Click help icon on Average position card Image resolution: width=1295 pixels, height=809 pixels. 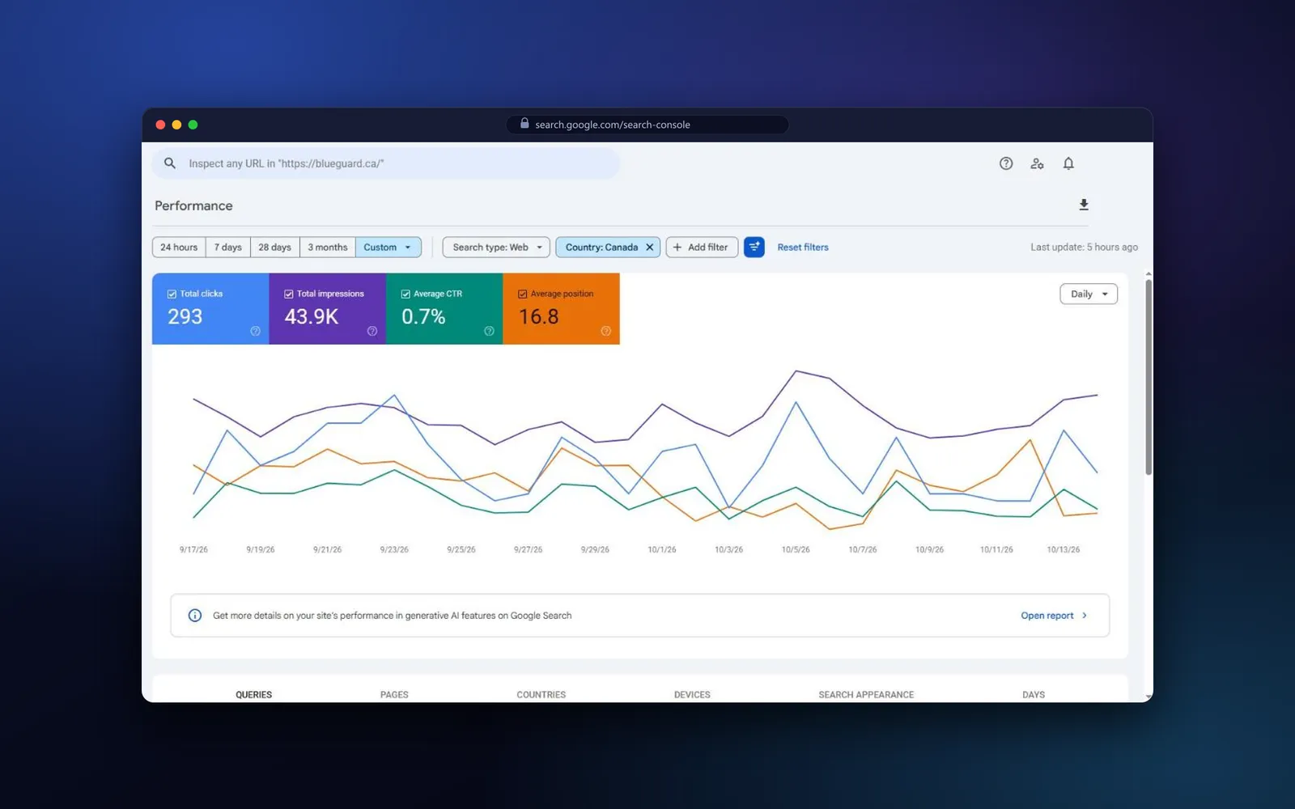(605, 331)
